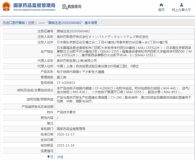Click National Medical Products Administration subtitle

coord(34,10)
